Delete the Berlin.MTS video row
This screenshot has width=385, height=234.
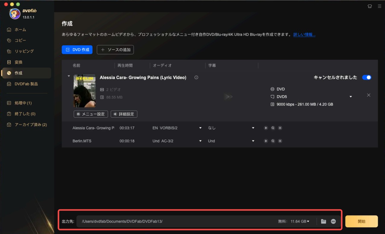[x=280, y=141]
